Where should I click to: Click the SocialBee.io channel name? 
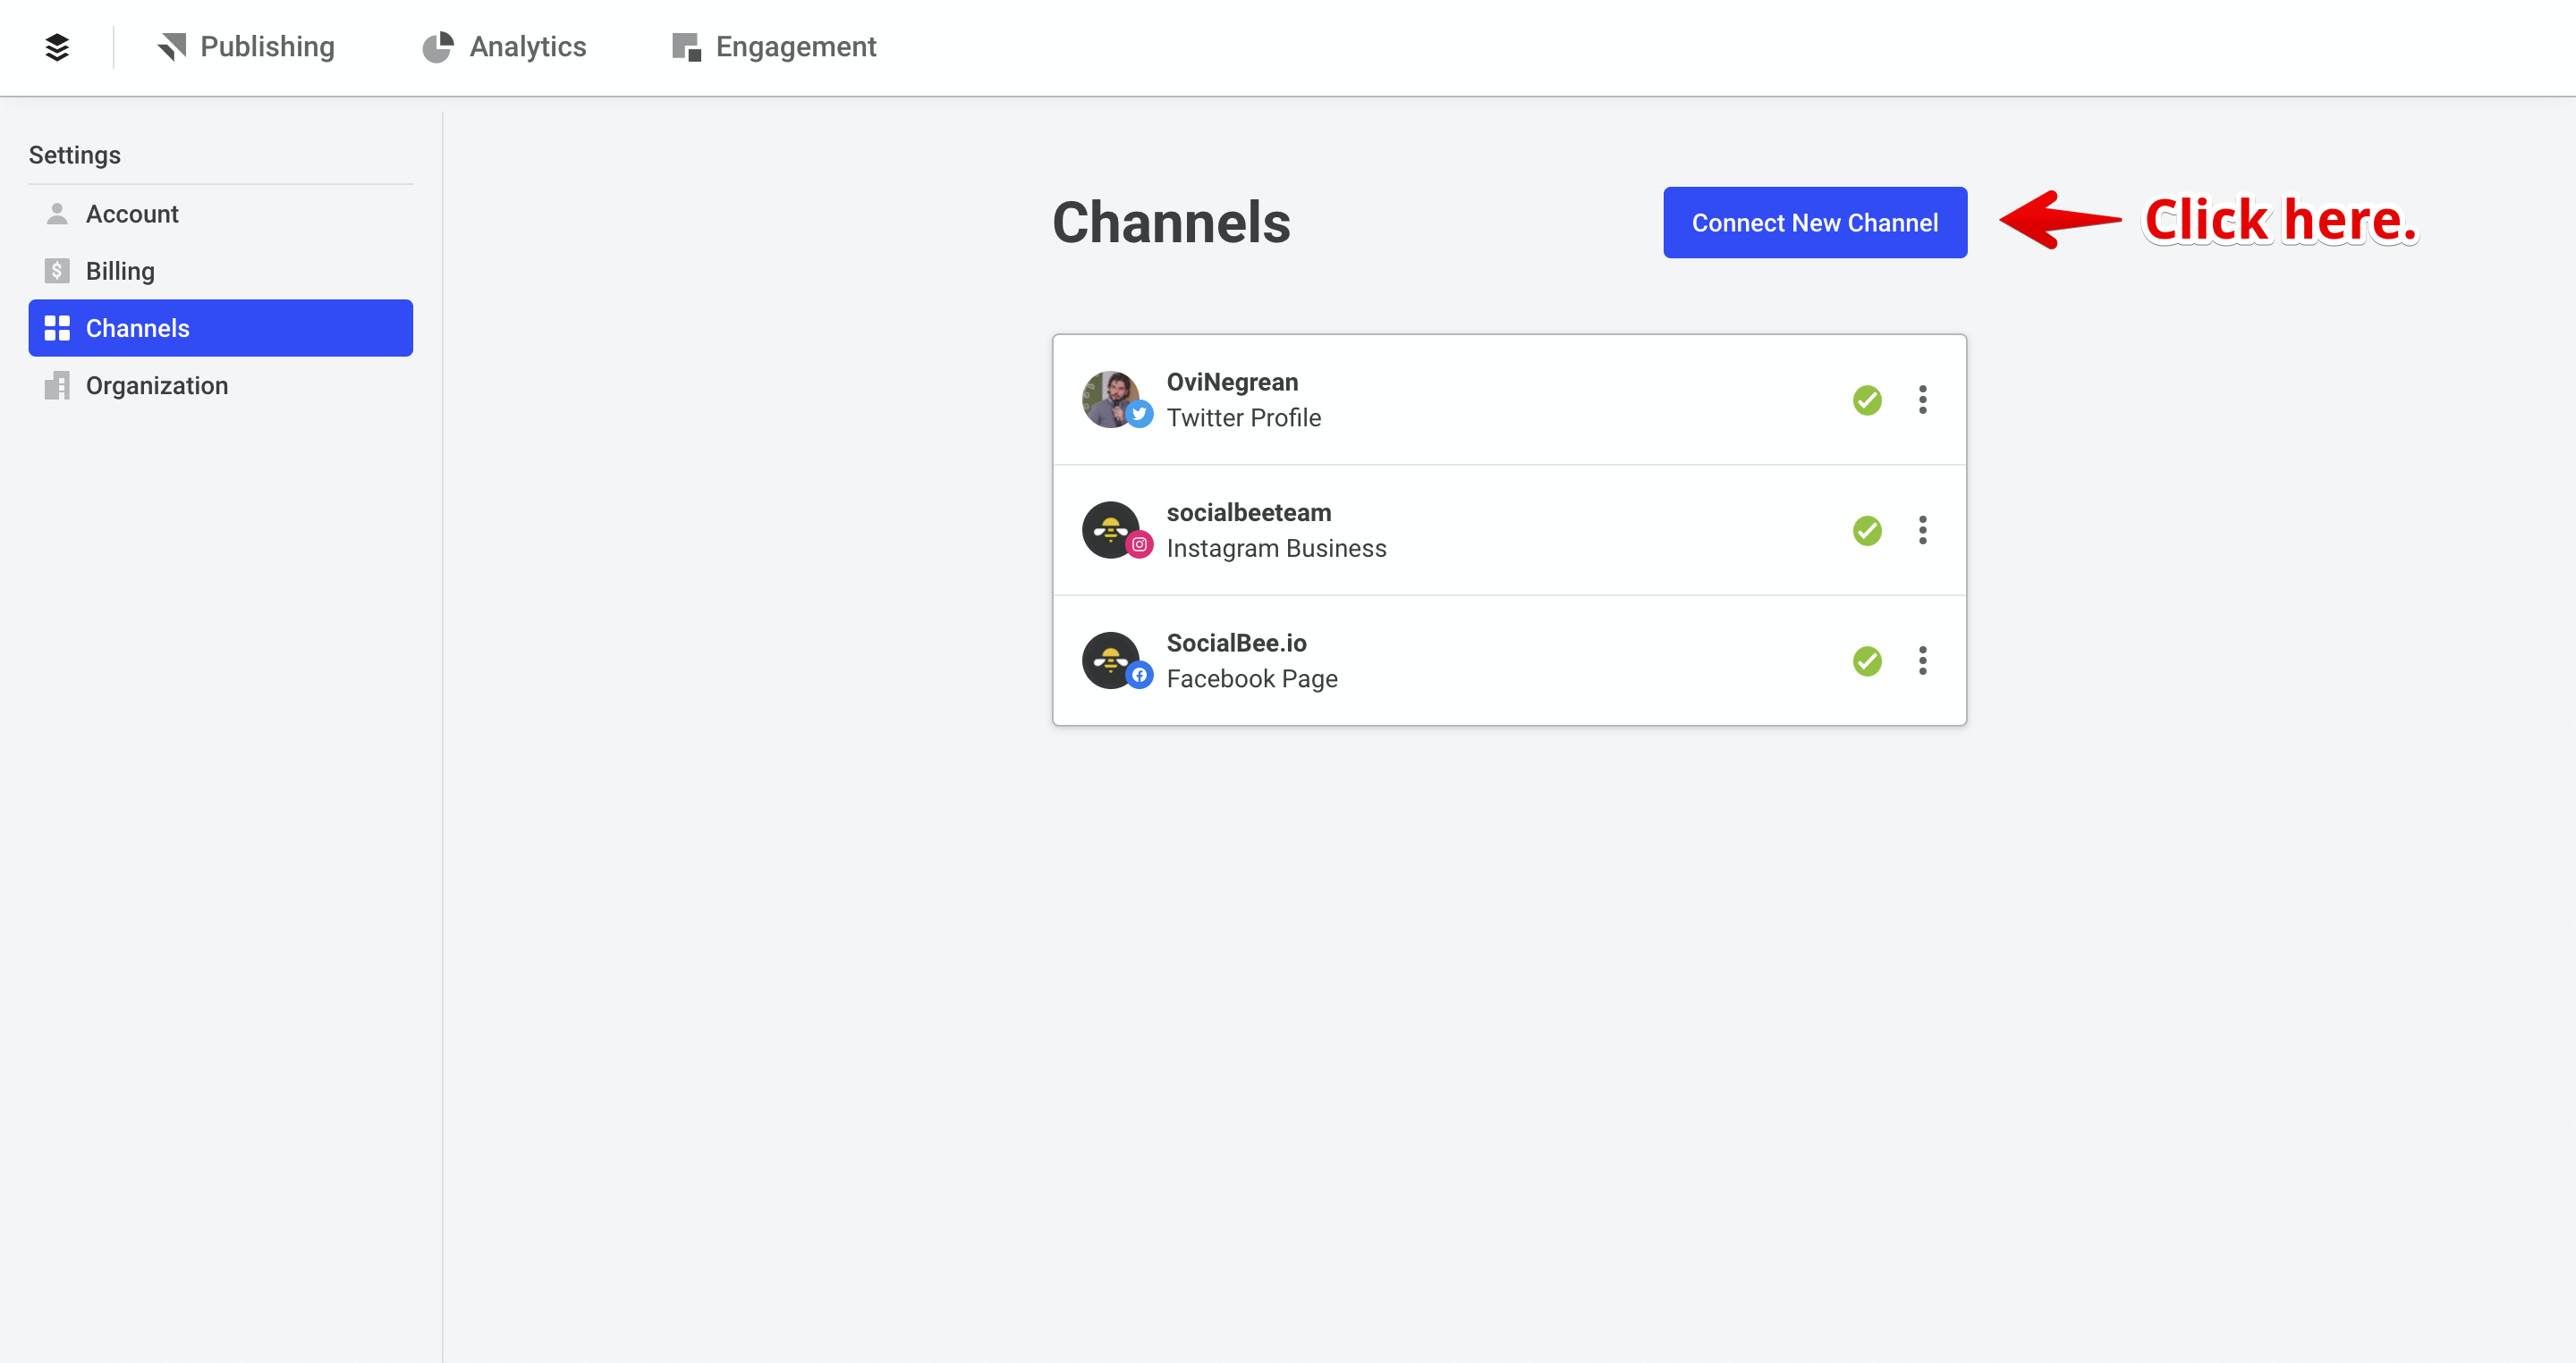1236,643
